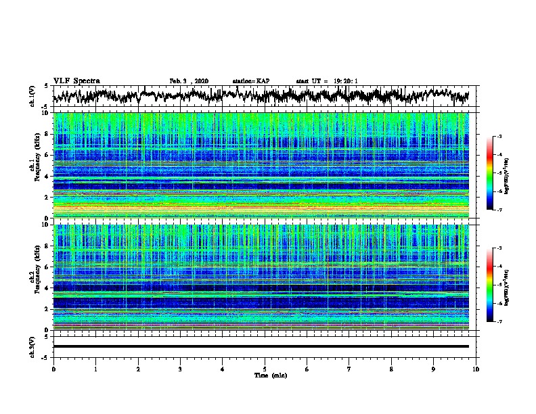The height and width of the screenshot is (414, 536).
Task: Click the "7" tick on the time axis
Action: coord(349,369)
